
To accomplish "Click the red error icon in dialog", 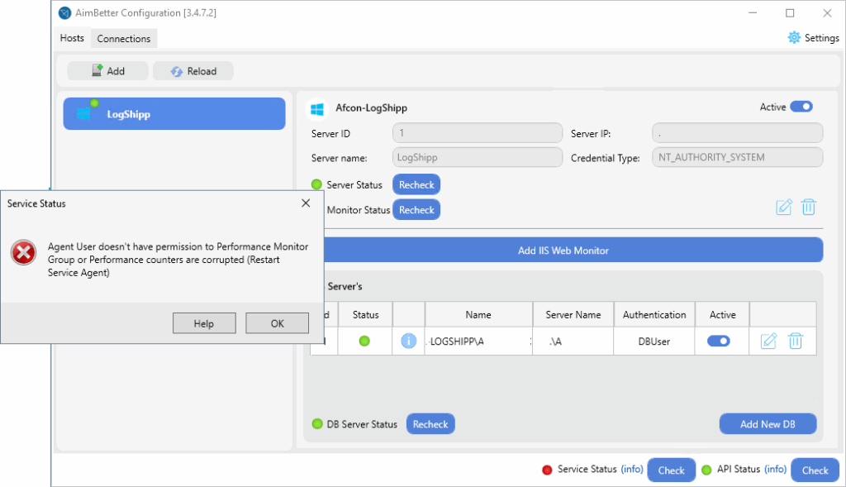I will pyautogui.click(x=24, y=254).
